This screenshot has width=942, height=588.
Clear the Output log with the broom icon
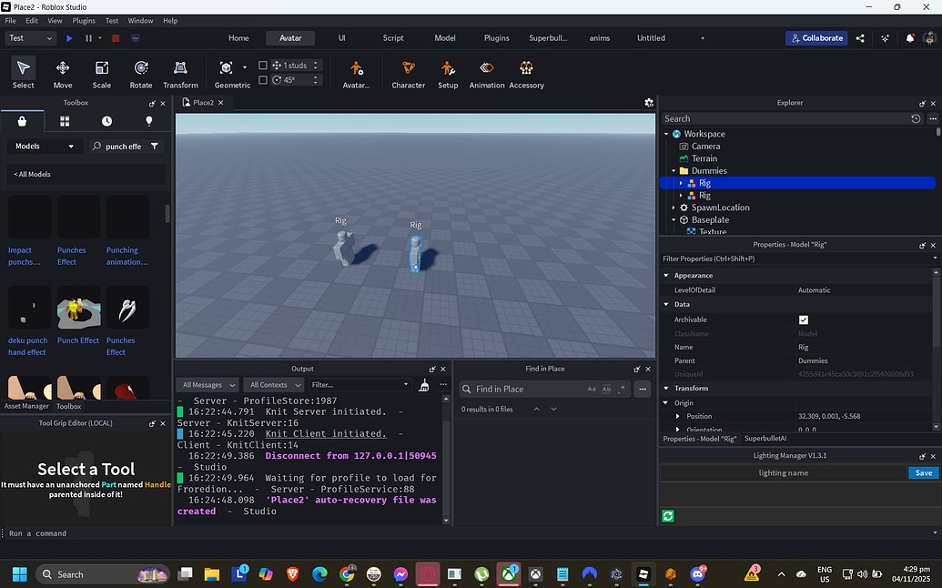424,384
